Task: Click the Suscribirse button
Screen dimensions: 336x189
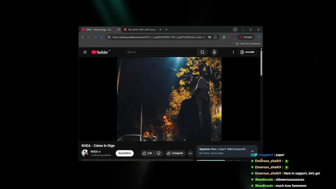Action: point(125,153)
